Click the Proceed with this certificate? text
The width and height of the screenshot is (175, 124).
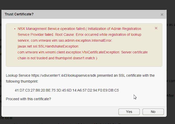(x=28, y=99)
